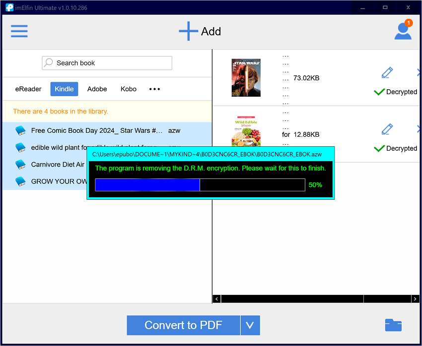This screenshot has width=422, height=346.
Task: Click Decrypted status of Wild Edible book
Action: (x=396, y=148)
